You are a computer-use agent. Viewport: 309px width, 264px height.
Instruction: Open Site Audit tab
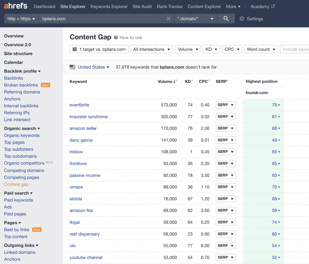click(x=142, y=6)
